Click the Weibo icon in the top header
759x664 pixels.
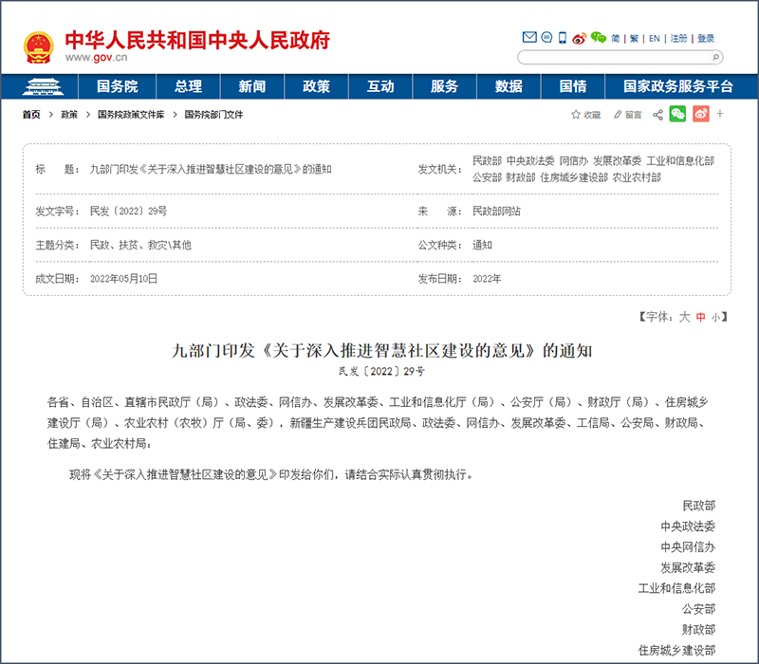click(x=579, y=38)
